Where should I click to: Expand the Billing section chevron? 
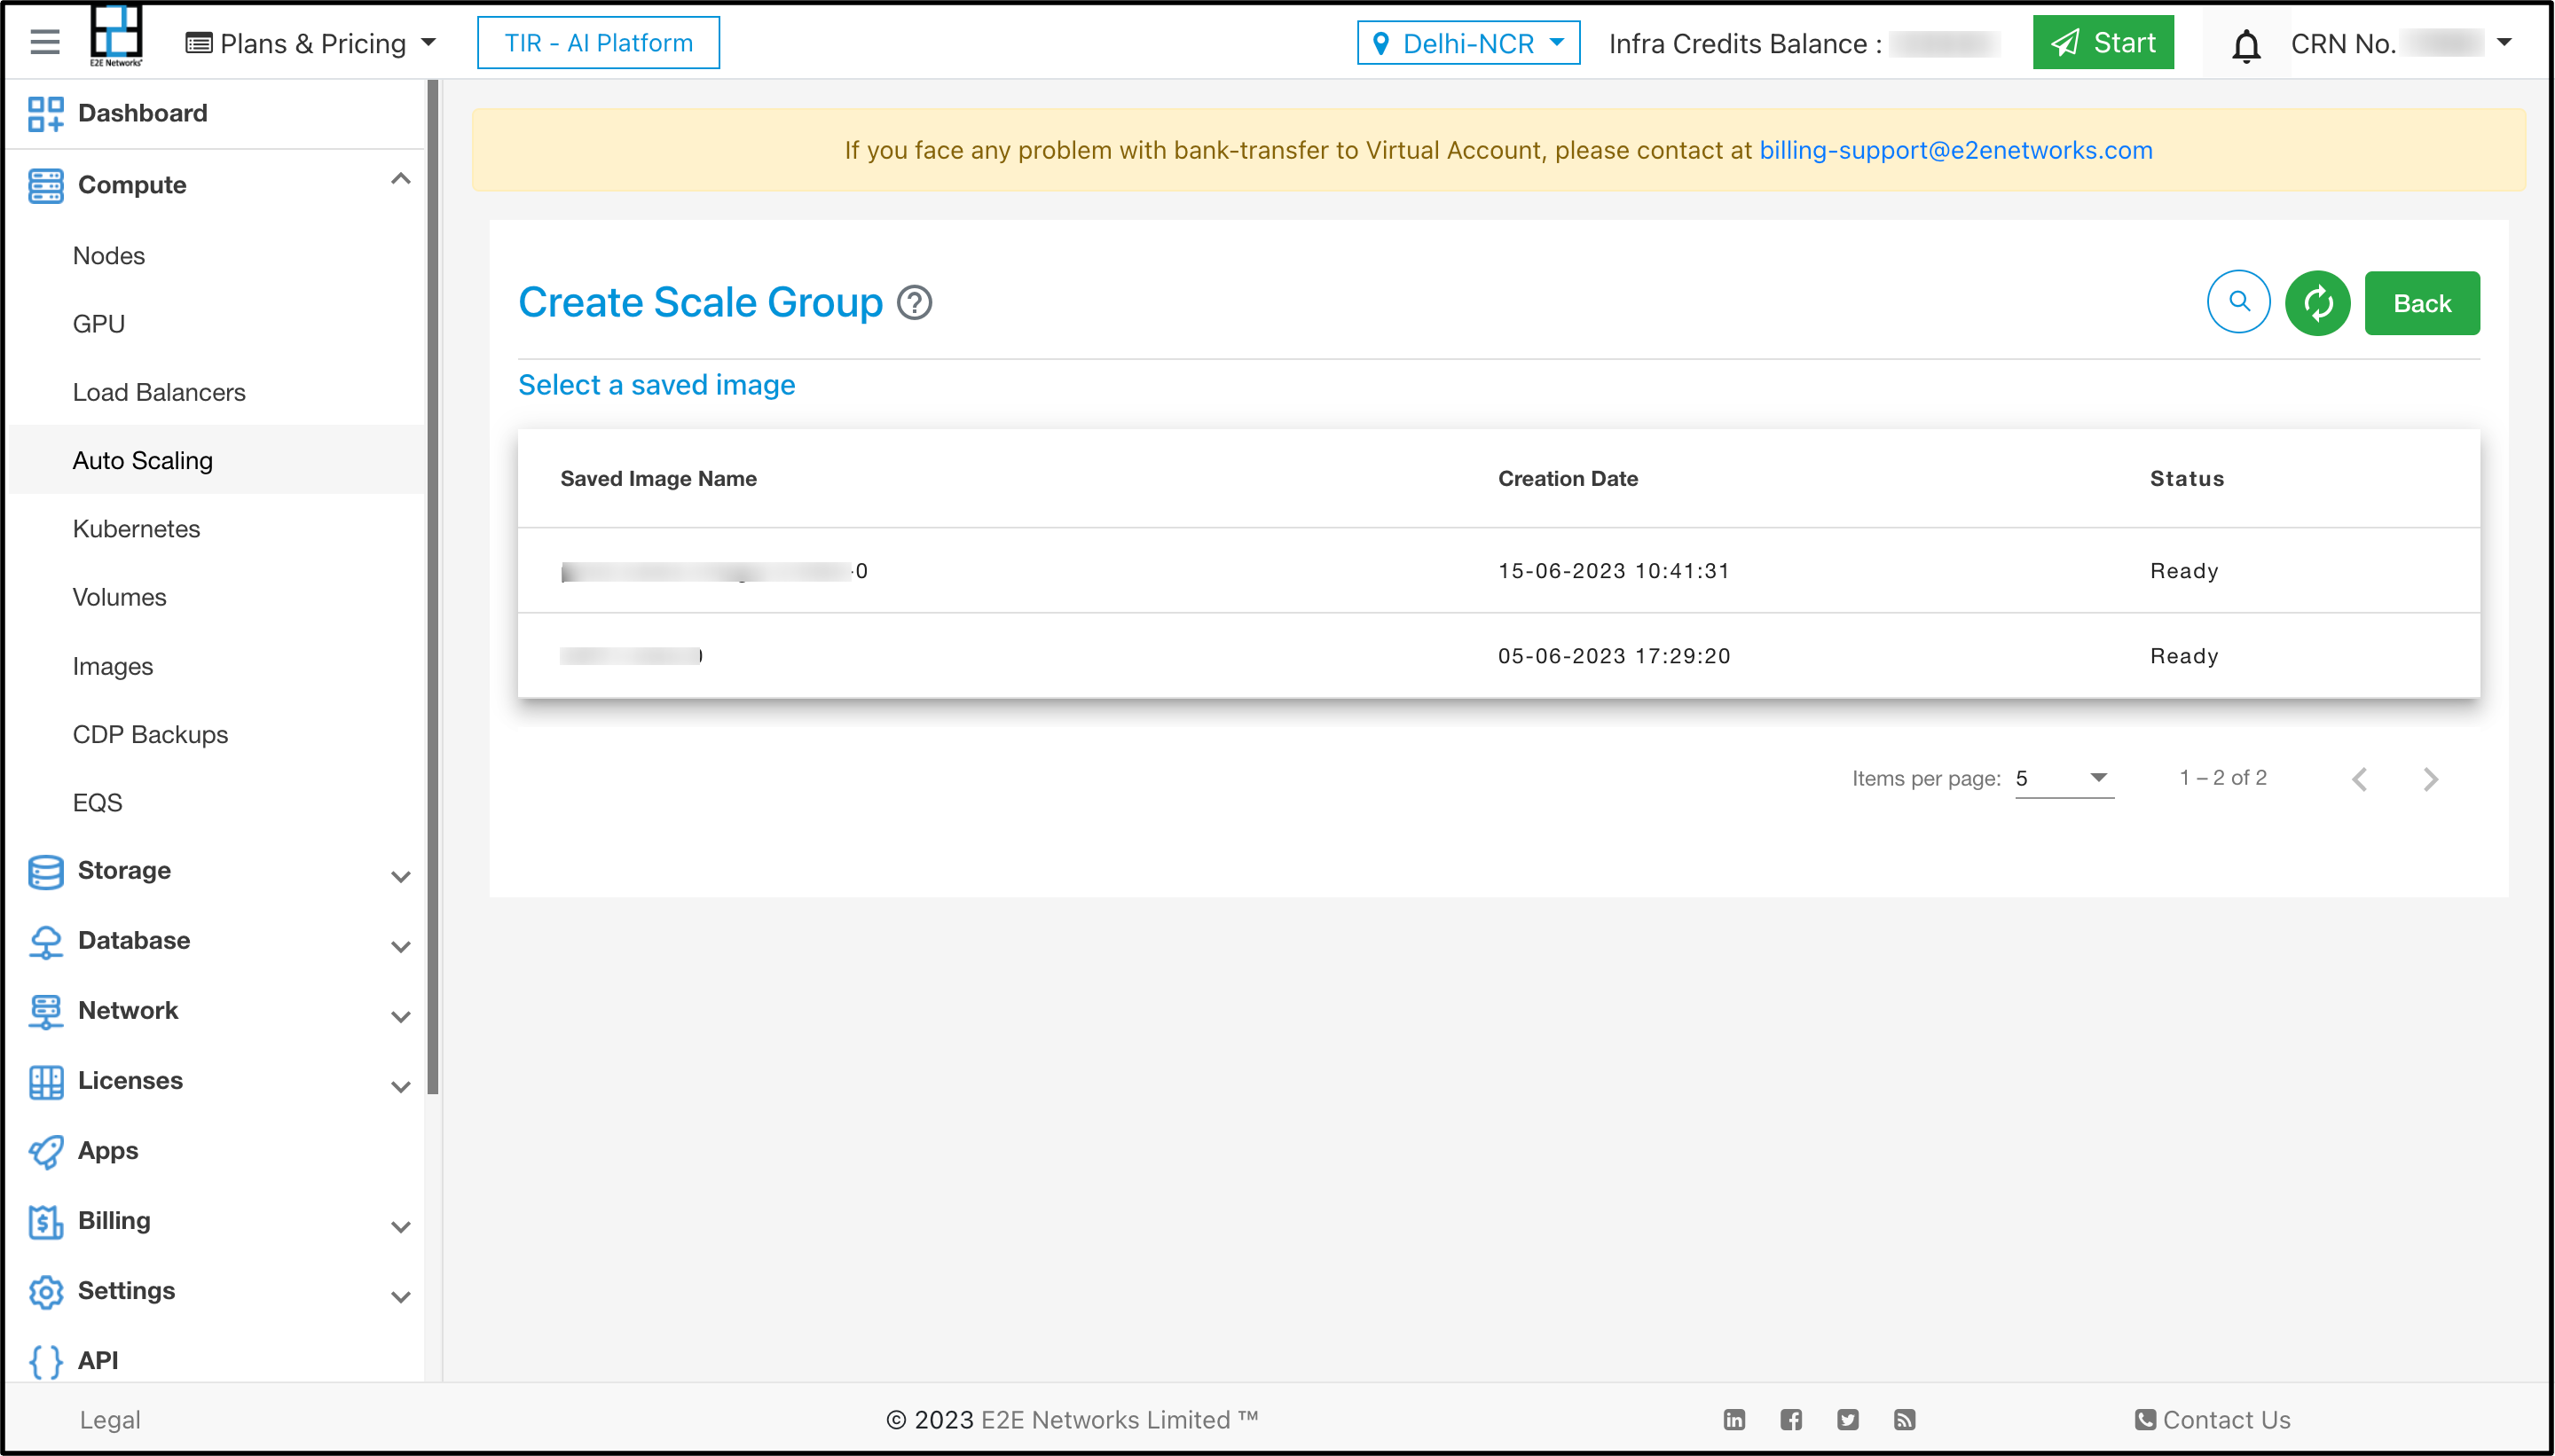[x=400, y=1227]
